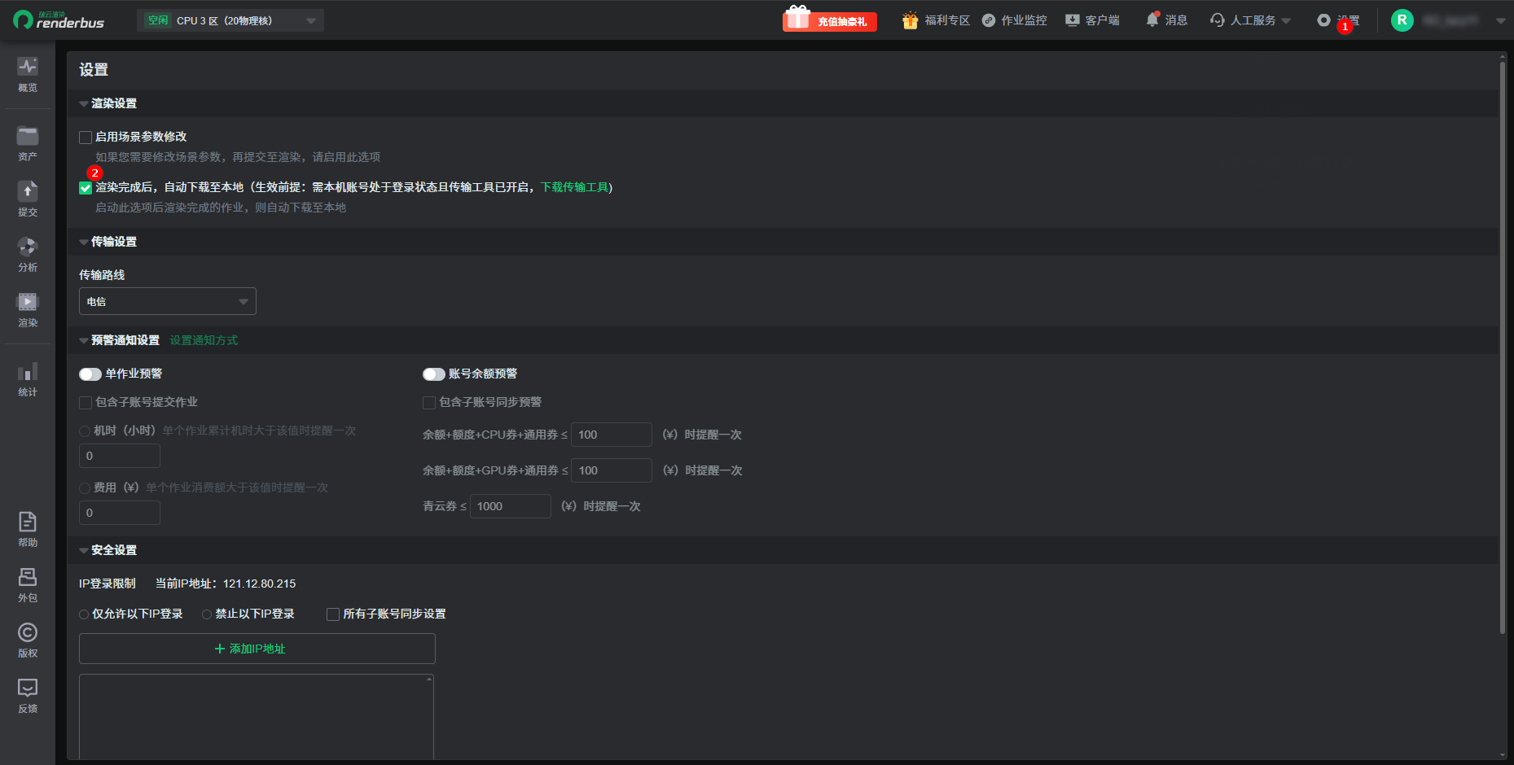Click the 设置 page title
The width and height of the screenshot is (1514, 765).
coord(94,70)
